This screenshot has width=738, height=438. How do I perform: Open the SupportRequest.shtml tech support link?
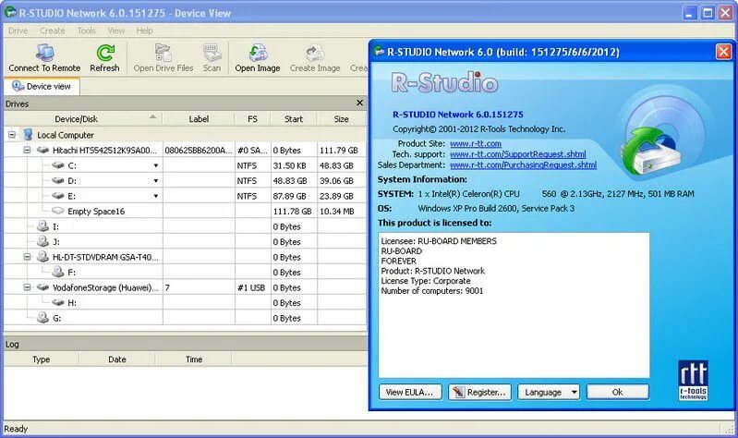518,154
